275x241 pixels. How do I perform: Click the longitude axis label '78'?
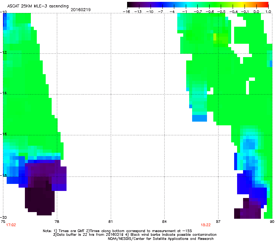(57, 222)
